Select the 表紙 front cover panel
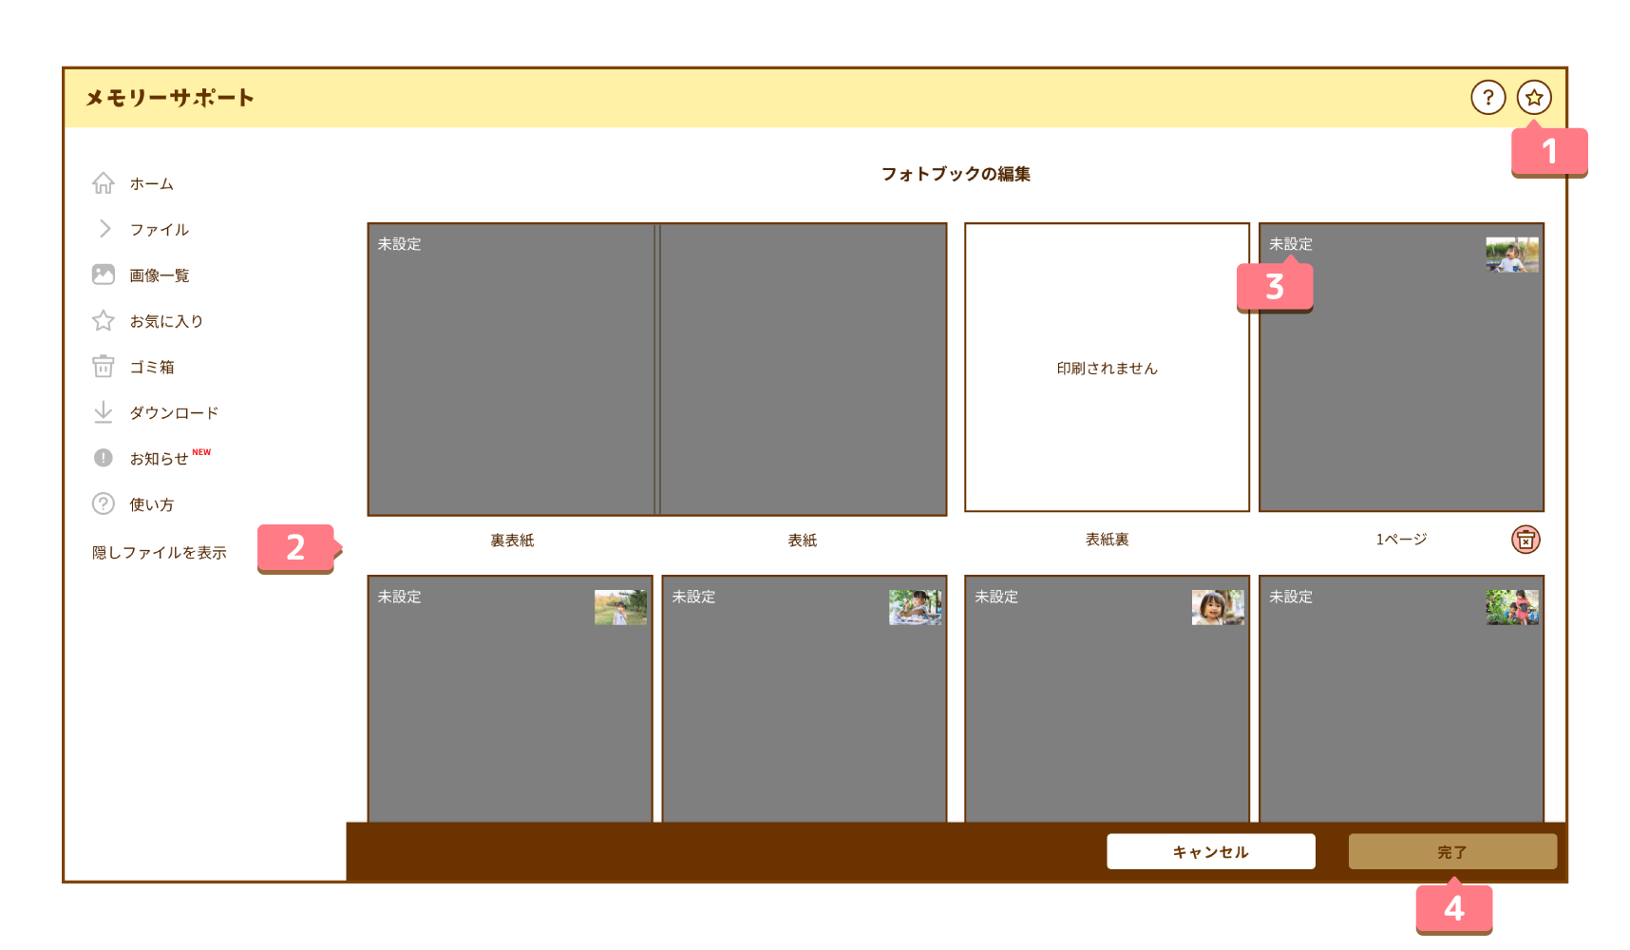 (803, 370)
